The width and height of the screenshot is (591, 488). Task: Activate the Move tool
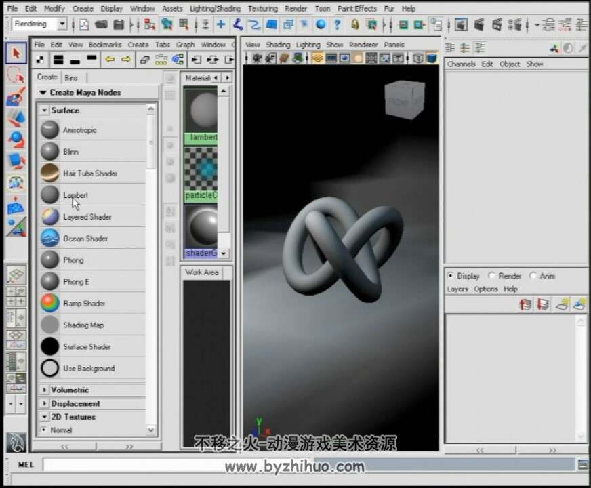16,118
